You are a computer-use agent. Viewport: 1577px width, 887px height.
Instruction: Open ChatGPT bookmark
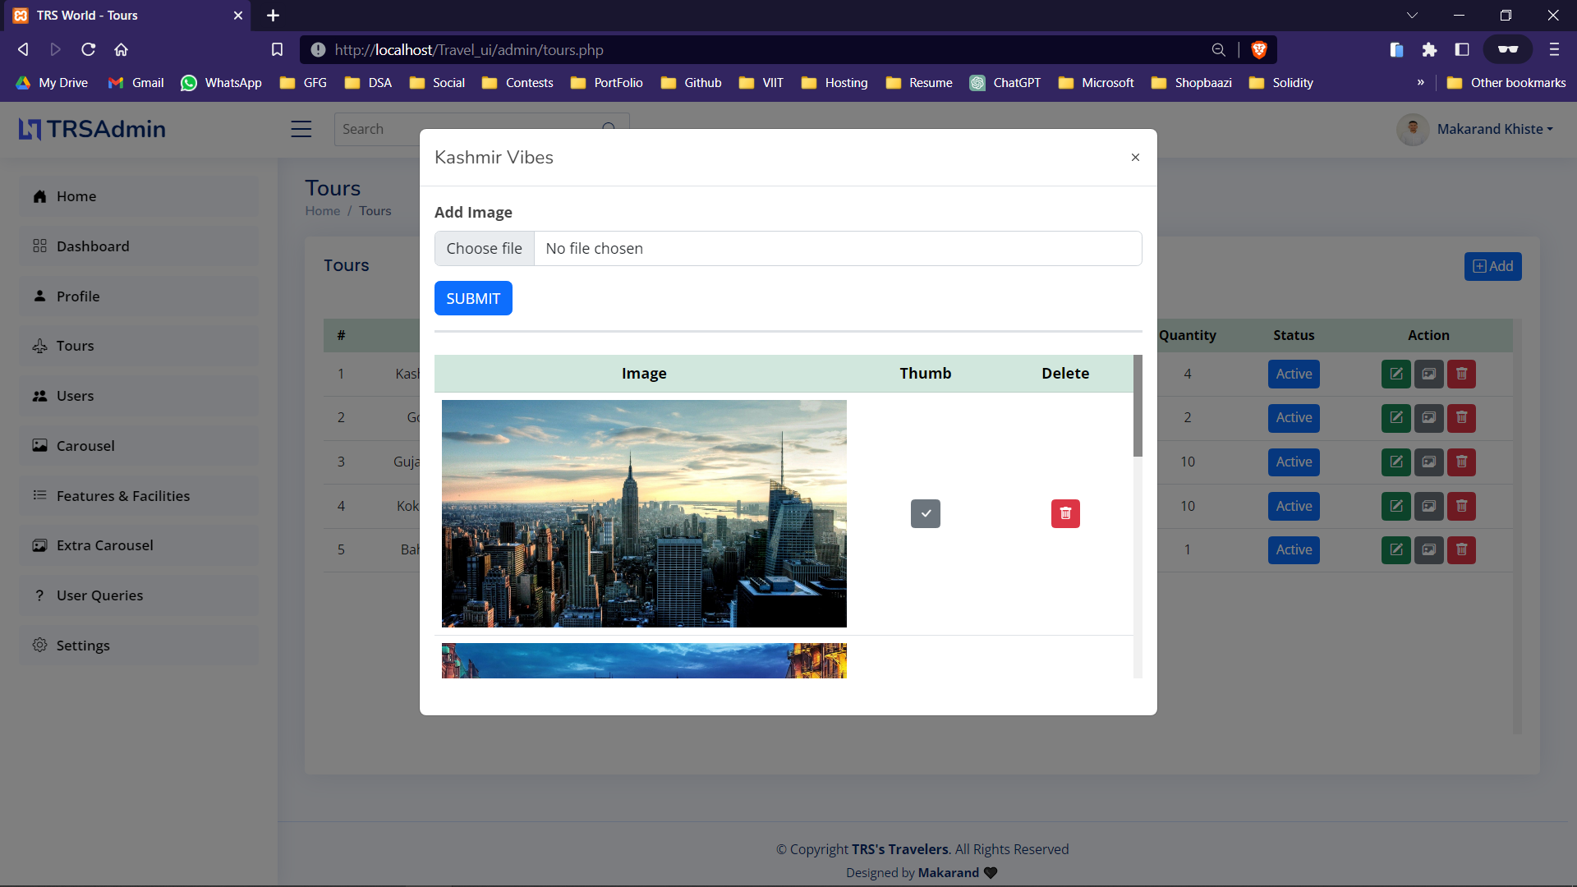click(1005, 83)
